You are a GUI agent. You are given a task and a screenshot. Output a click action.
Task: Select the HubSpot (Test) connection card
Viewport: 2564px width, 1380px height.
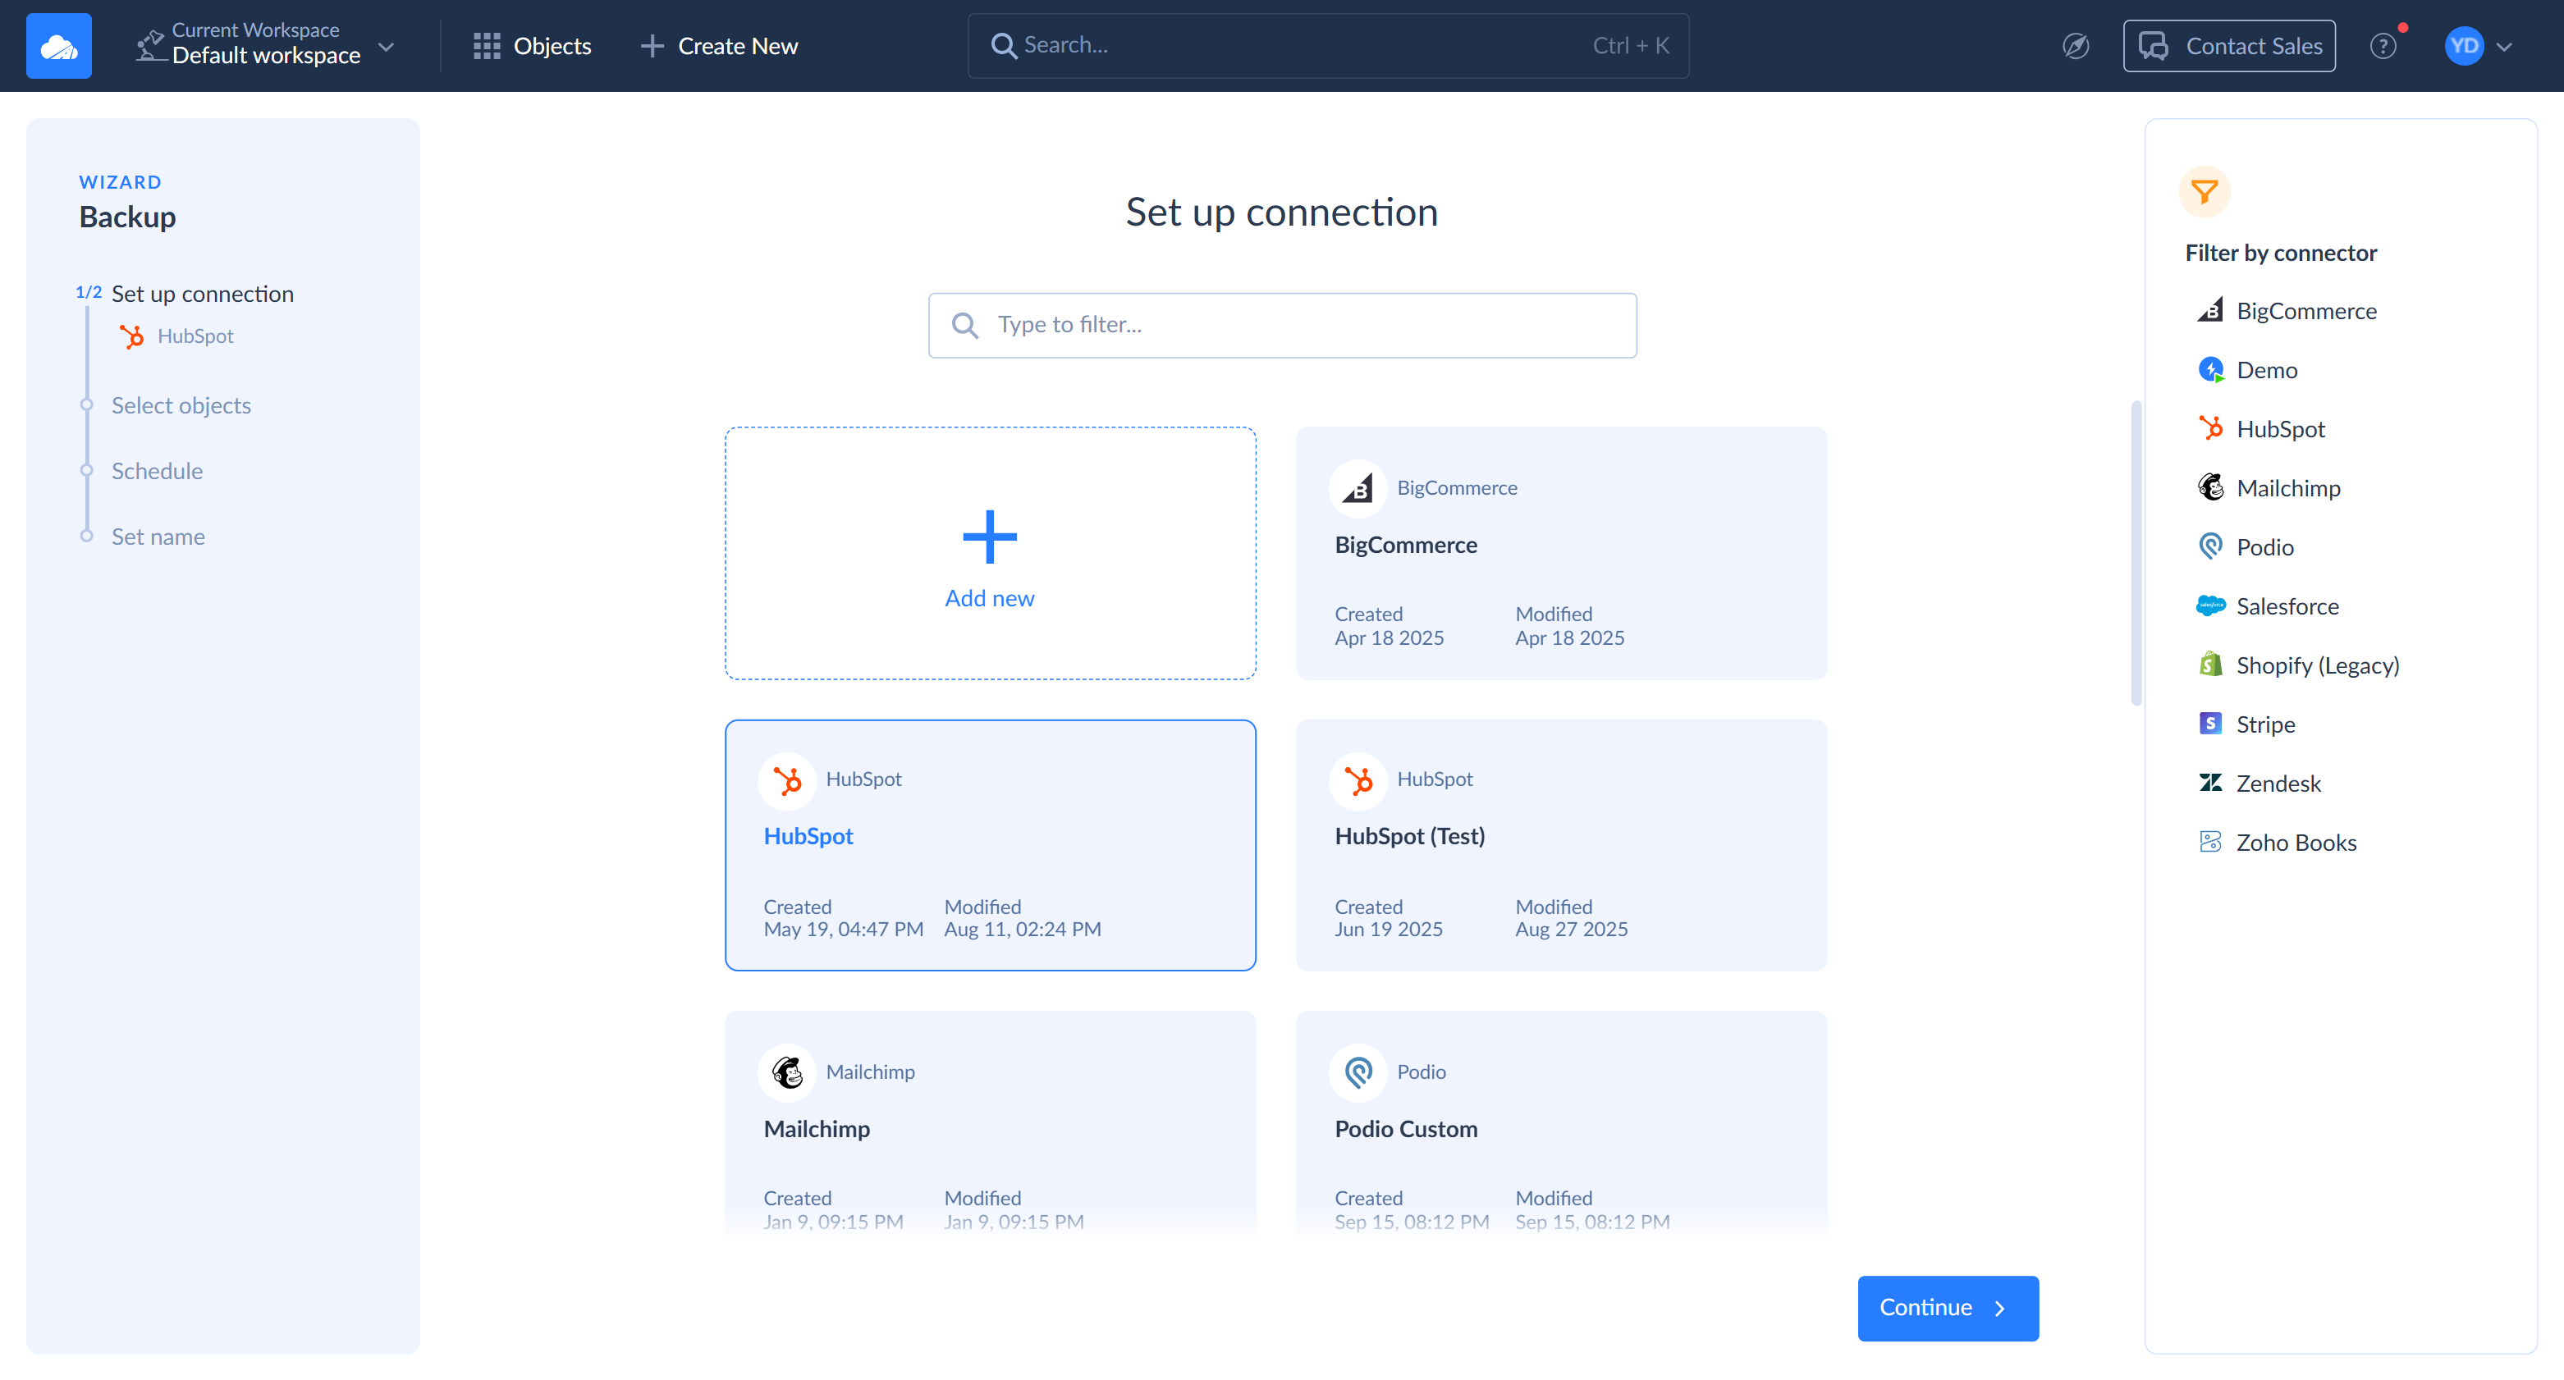[x=1561, y=845]
